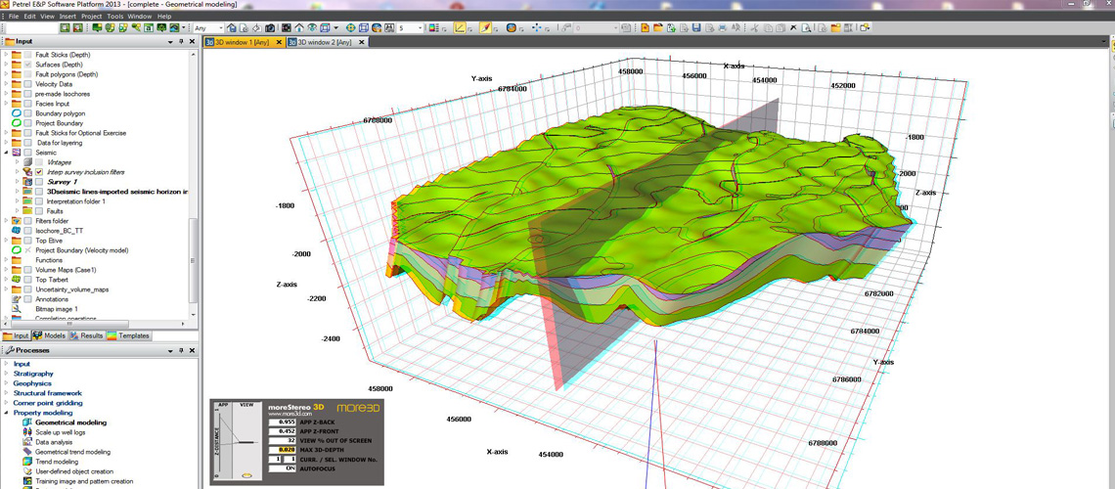
Task: Open the Results pane tab
Action: pos(86,335)
